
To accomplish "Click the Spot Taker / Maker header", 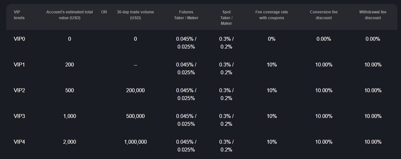I will coord(226,18).
